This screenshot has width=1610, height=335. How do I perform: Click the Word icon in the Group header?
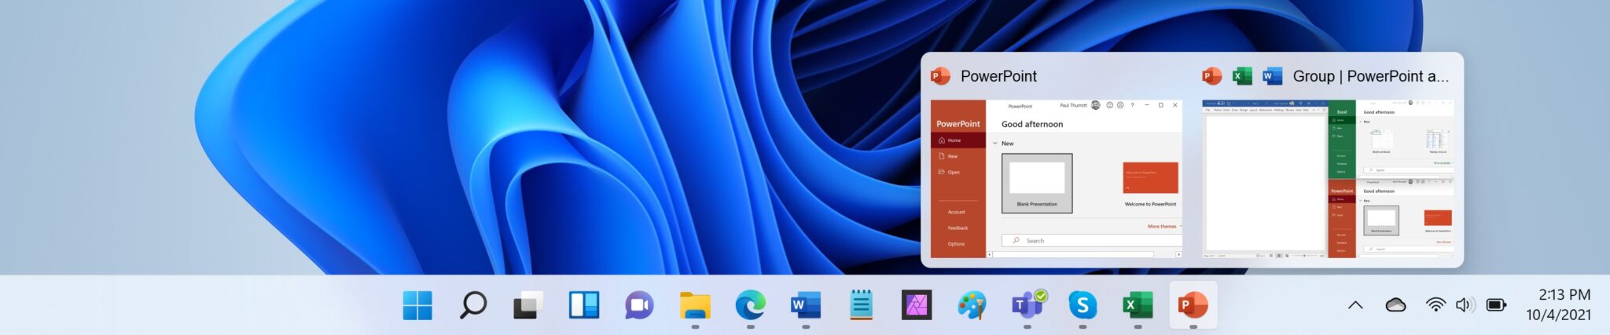click(x=1272, y=76)
